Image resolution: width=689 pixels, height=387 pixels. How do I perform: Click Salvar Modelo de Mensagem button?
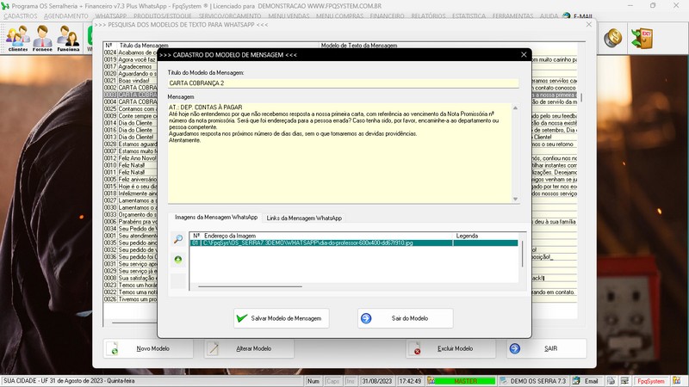pos(282,318)
